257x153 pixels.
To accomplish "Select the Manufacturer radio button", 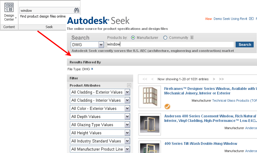I will pyautogui.click(x=133, y=38).
